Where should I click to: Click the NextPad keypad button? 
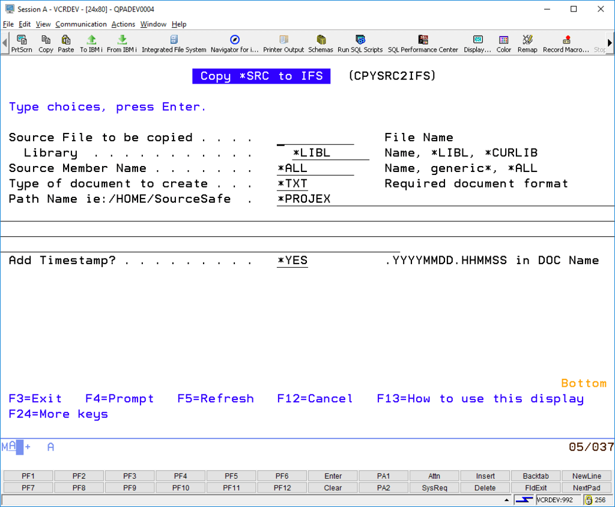coord(587,488)
